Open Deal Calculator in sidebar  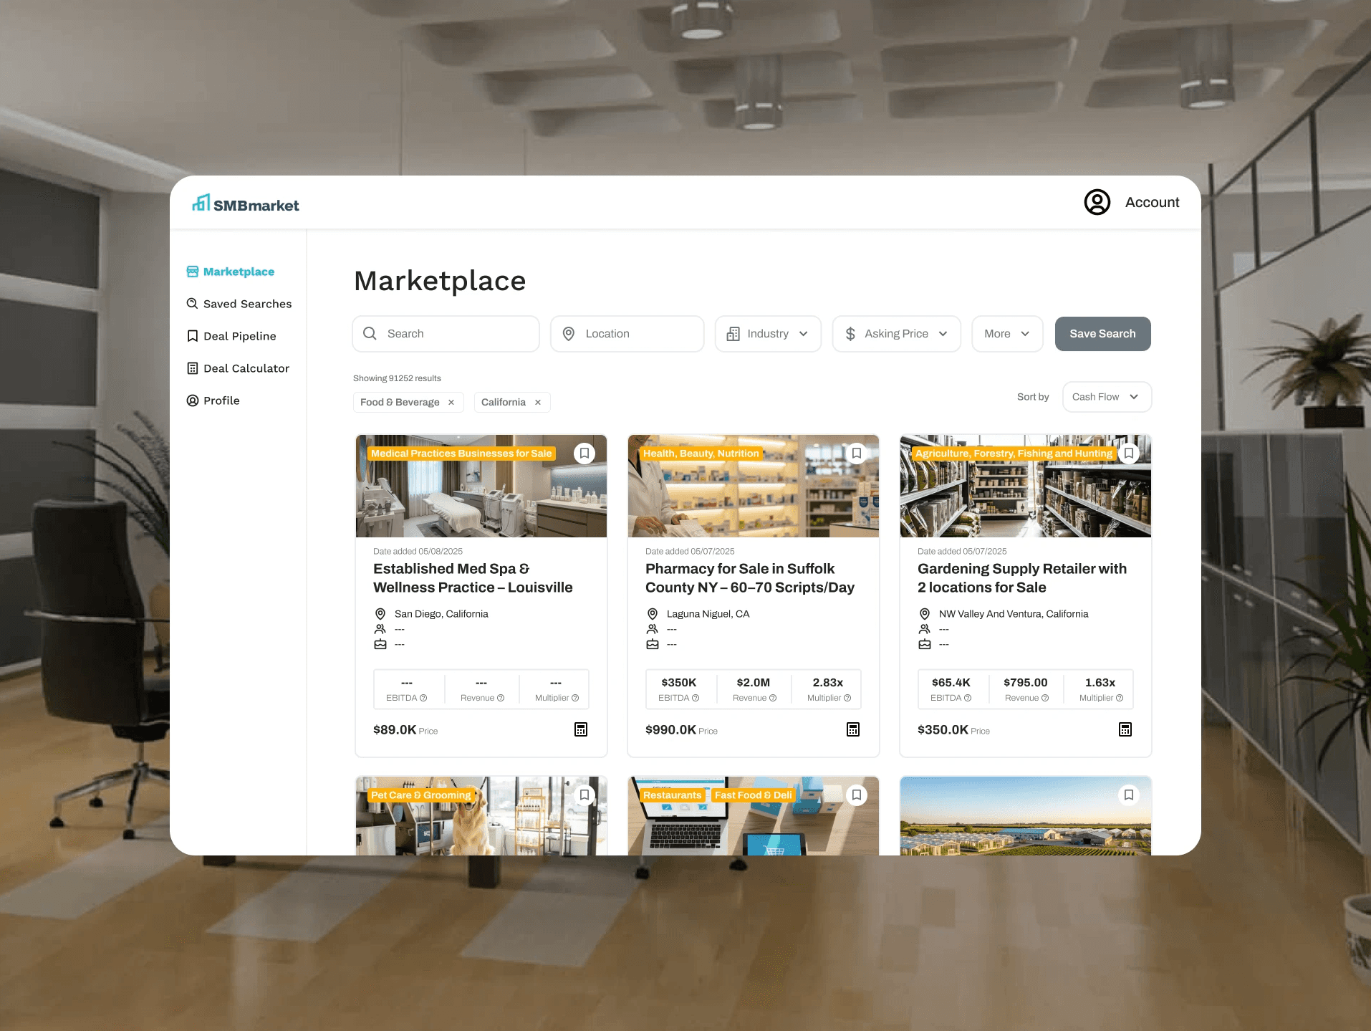coord(238,368)
